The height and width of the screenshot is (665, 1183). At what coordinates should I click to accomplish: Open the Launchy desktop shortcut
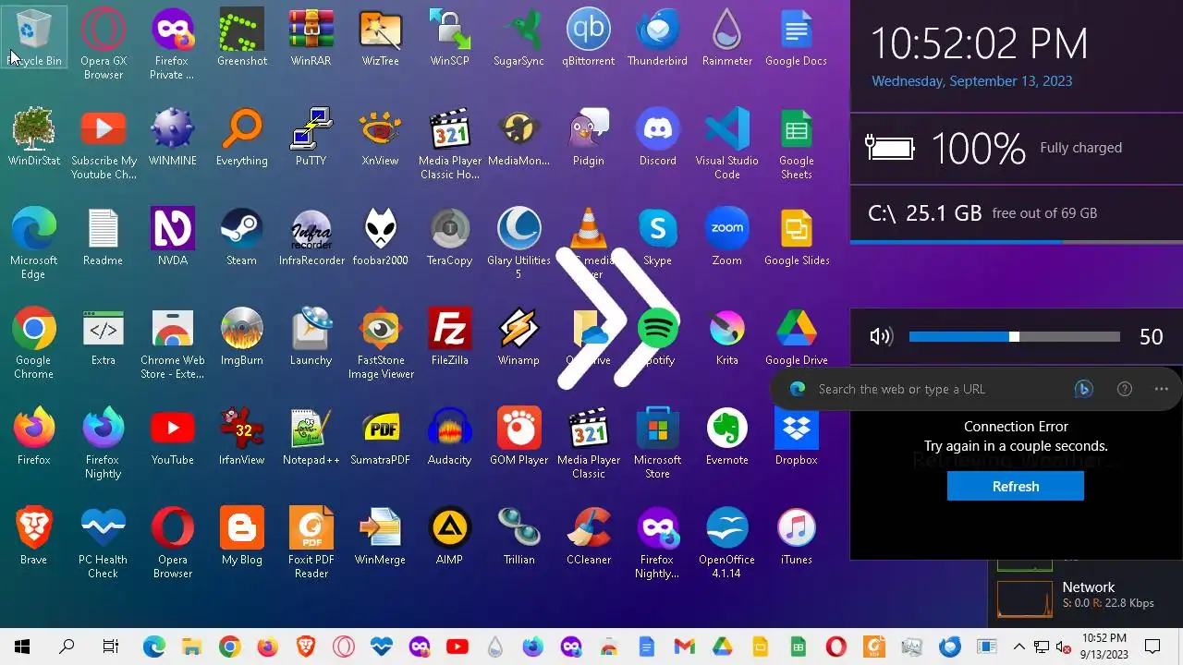click(311, 337)
